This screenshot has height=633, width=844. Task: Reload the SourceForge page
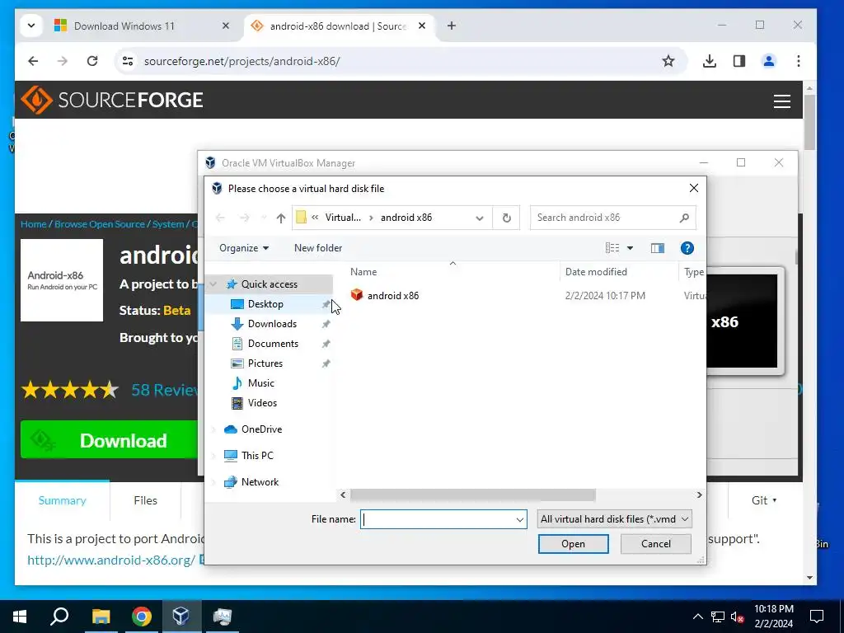[92, 61]
